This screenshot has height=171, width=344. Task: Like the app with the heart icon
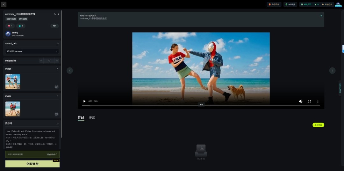10,26
